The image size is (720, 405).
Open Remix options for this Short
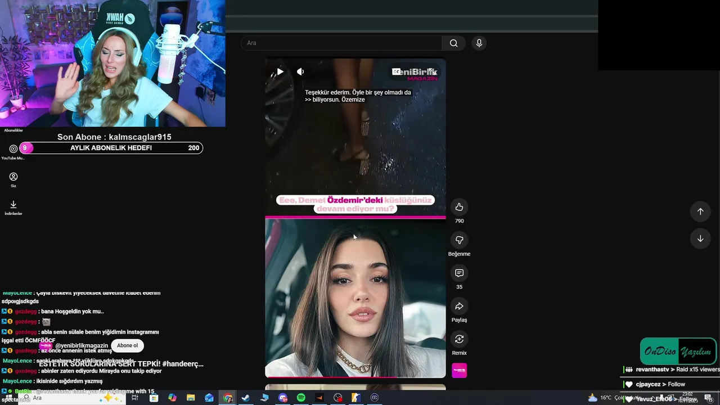459,339
